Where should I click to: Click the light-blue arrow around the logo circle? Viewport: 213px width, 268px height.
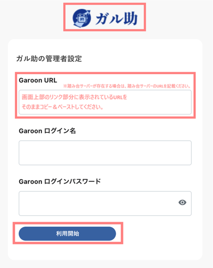click(x=79, y=24)
